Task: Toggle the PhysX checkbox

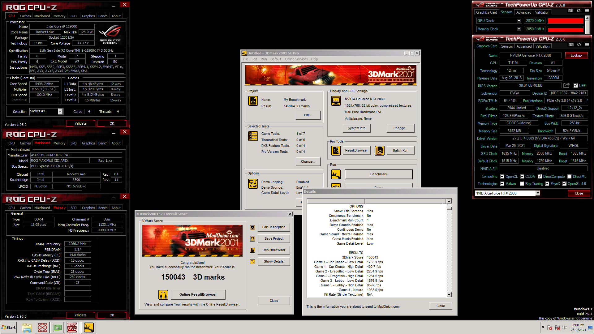Action: (x=547, y=184)
